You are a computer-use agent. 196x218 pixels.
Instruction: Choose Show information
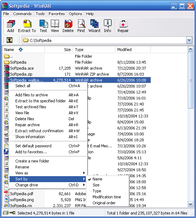point(48,137)
